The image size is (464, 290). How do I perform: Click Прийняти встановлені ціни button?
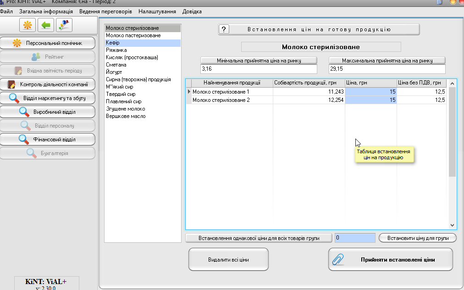[x=390, y=260]
